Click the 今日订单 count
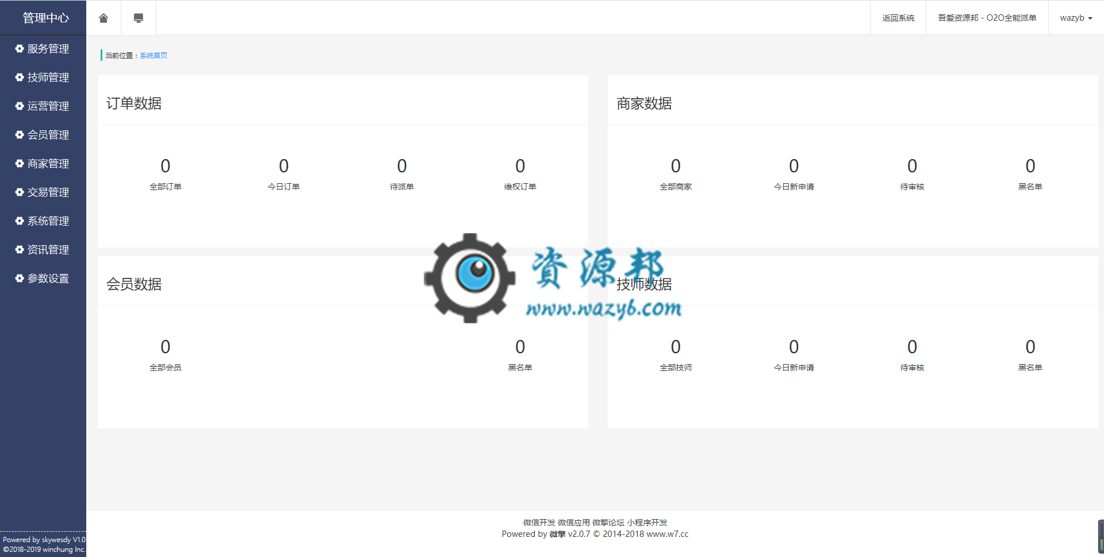 [x=283, y=166]
